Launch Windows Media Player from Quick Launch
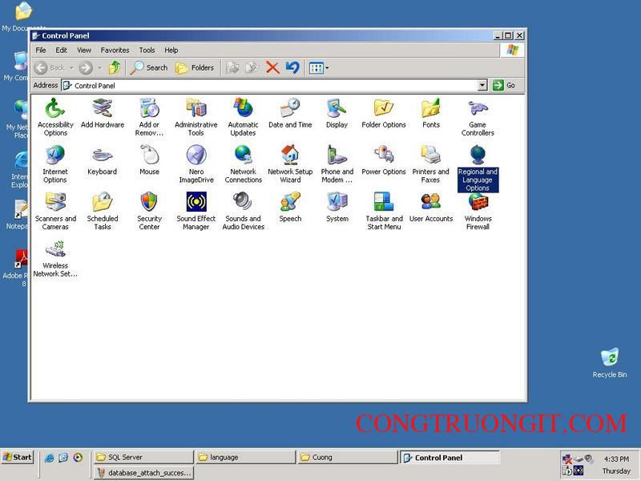 point(78,458)
